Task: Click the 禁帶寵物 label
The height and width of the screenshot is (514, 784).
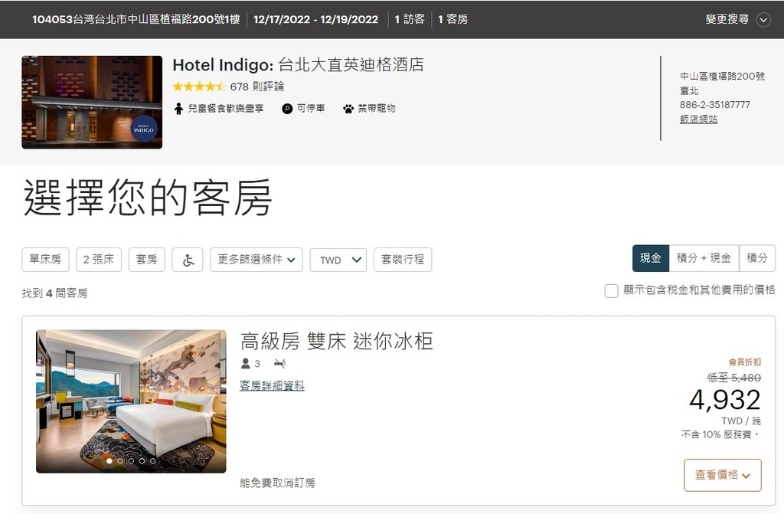Action: [x=377, y=108]
